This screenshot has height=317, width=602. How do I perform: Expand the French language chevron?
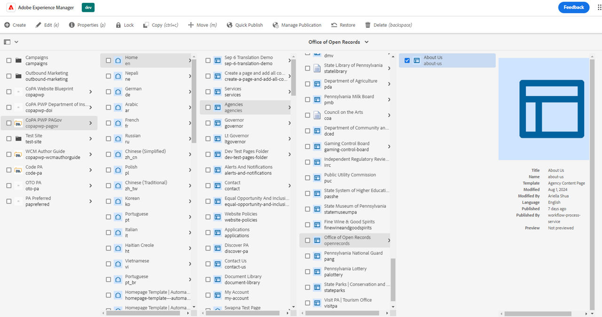pyautogui.click(x=190, y=123)
